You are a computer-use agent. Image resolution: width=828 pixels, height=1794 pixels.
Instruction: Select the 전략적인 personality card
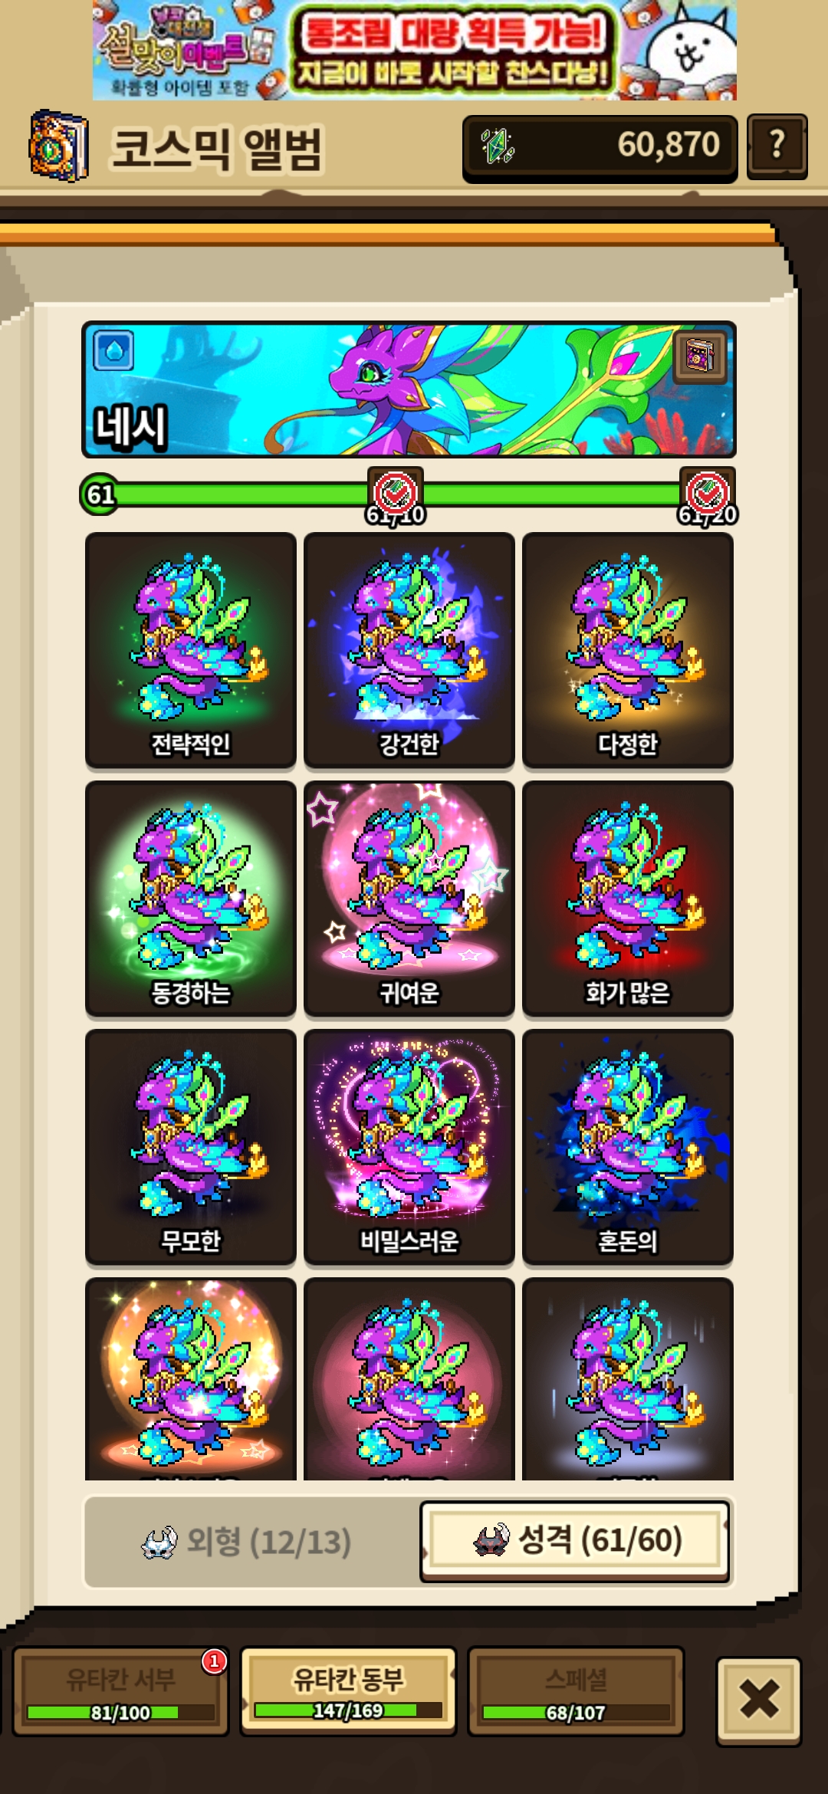pos(191,650)
